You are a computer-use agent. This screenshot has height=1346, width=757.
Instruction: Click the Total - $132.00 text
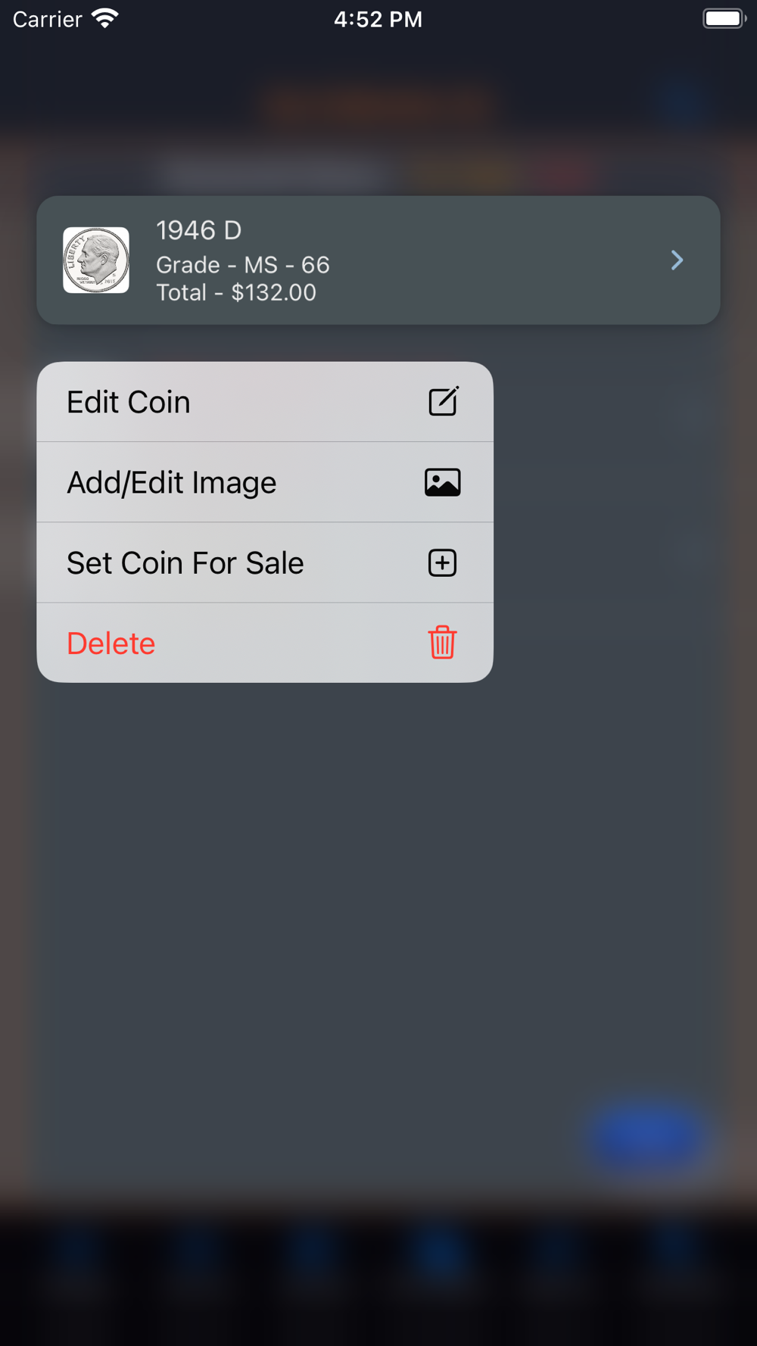click(236, 293)
